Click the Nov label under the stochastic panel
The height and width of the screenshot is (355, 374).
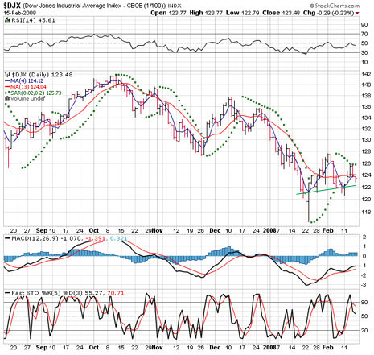click(158, 348)
